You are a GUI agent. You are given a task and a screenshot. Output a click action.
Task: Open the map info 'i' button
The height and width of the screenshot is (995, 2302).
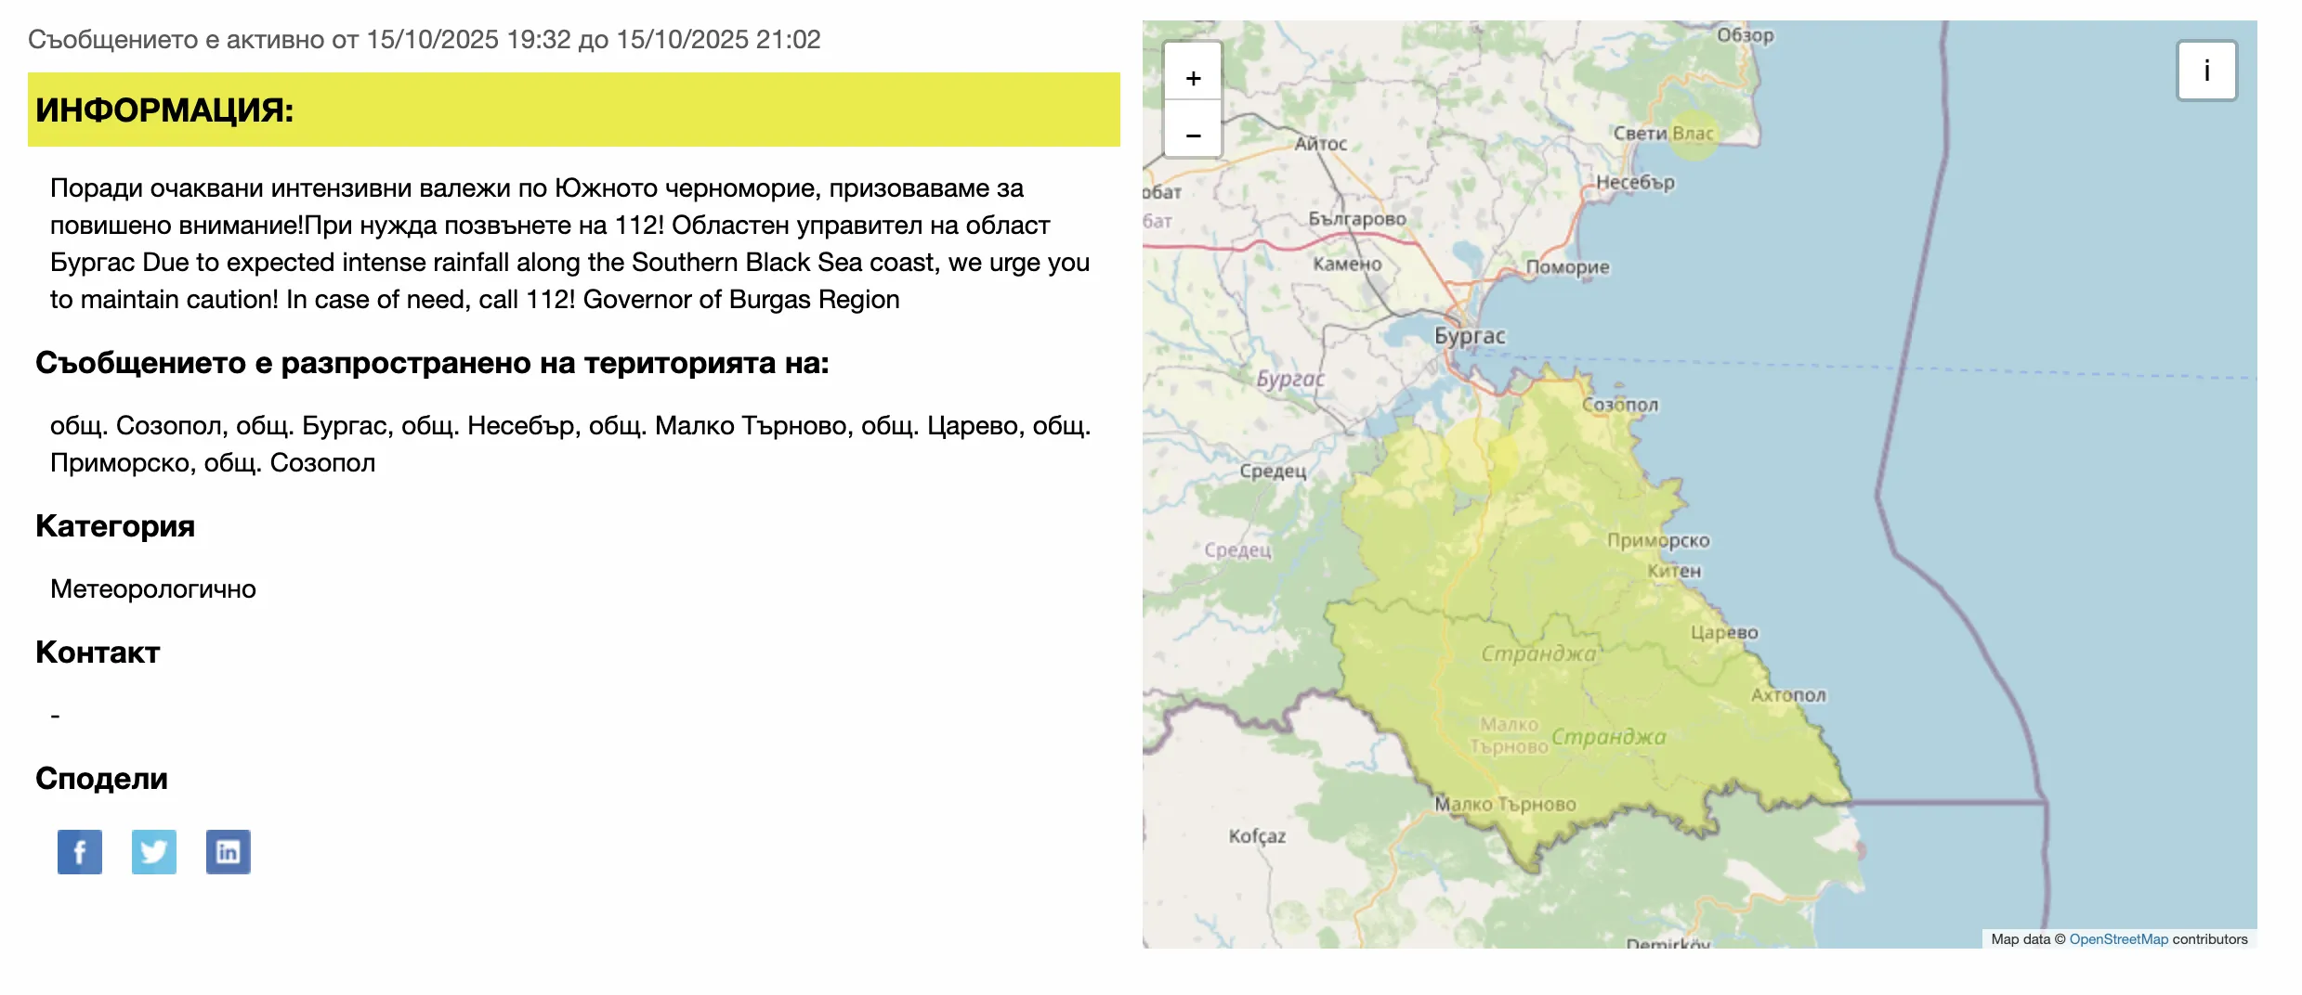pos(2206,71)
